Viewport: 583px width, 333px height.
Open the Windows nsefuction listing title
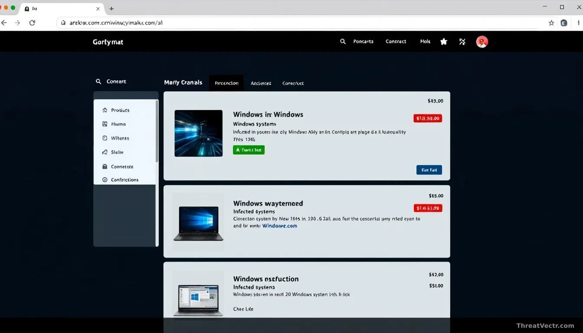click(x=266, y=279)
